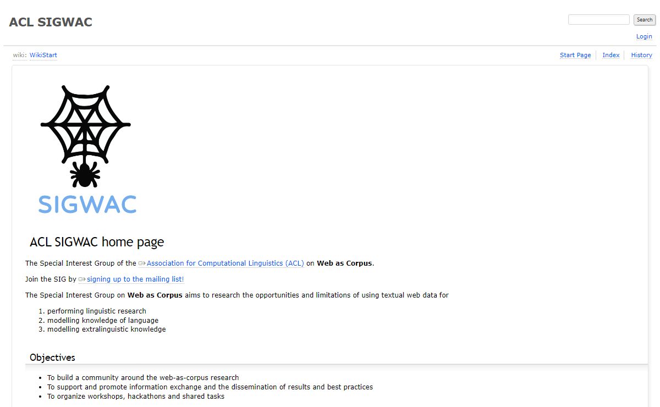Click the Search button
660x407 pixels.
[645, 20]
